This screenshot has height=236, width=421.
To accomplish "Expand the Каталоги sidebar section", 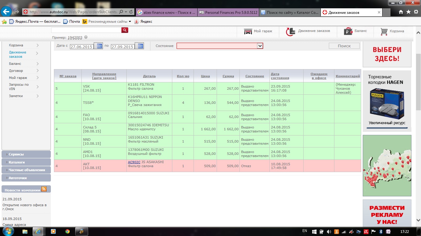I will point(26,162).
